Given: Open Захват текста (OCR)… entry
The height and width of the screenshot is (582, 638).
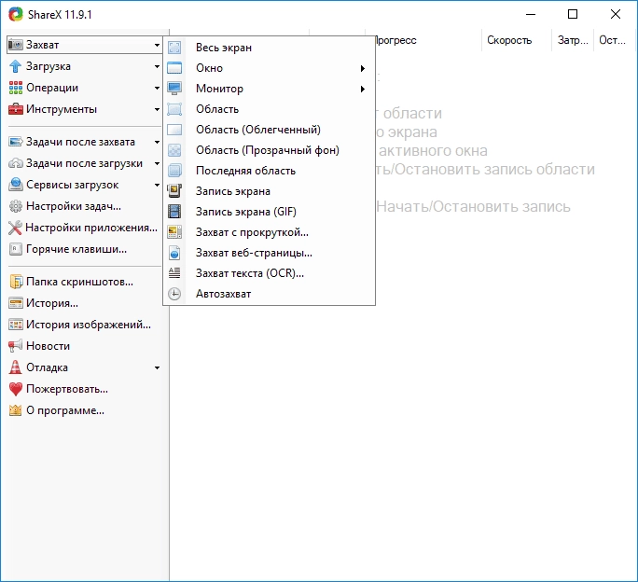Looking at the screenshot, I should (x=269, y=272).
